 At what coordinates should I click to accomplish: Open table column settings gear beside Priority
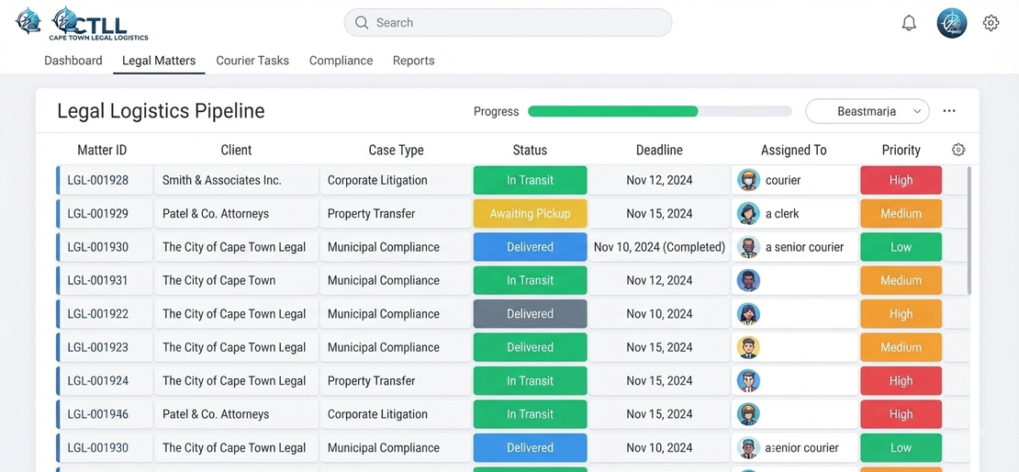957,150
